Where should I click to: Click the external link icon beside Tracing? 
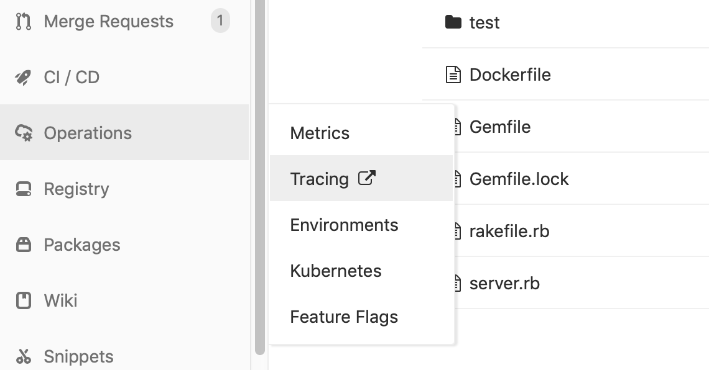[367, 178]
